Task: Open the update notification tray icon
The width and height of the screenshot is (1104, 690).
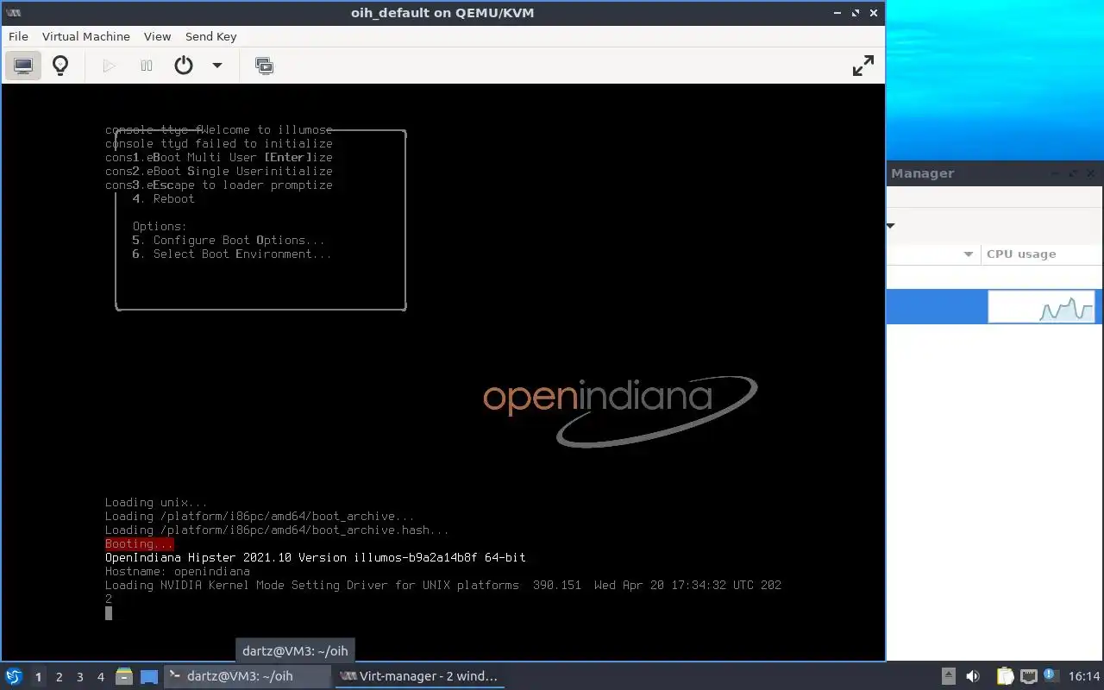Action: (1051, 676)
